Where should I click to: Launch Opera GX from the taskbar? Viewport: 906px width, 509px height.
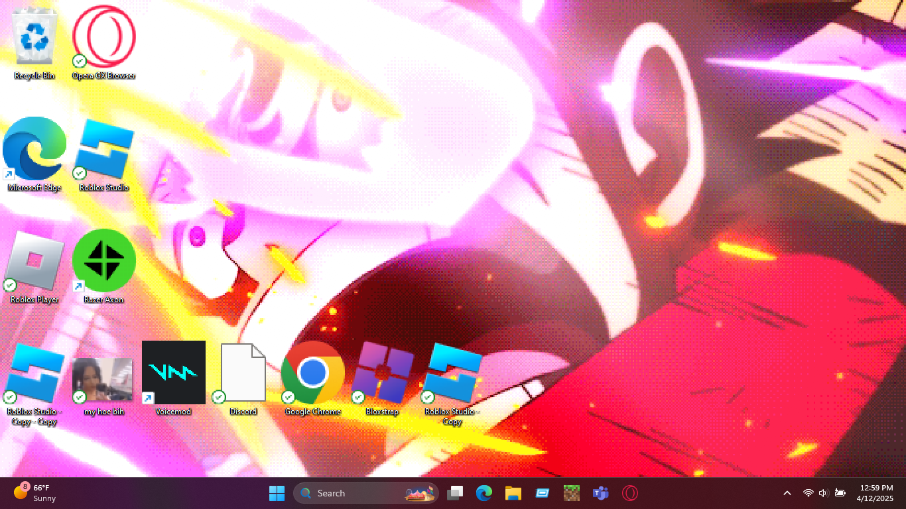coord(630,493)
